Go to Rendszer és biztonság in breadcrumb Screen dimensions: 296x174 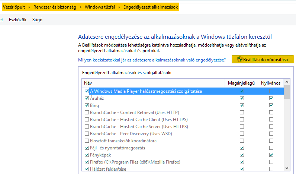click(x=54, y=7)
